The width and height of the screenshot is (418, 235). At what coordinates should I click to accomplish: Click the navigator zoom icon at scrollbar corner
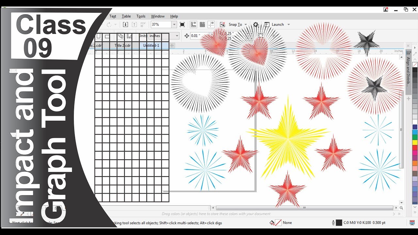pyautogui.click(x=401, y=208)
